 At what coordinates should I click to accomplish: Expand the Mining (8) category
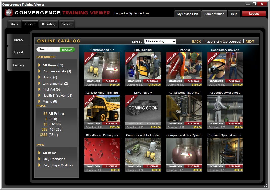click(x=50, y=101)
